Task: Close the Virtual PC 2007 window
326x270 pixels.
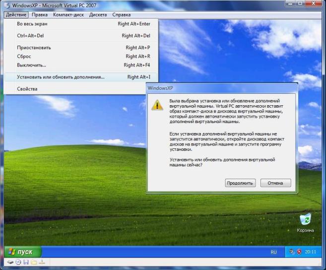Action: point(313,3)
